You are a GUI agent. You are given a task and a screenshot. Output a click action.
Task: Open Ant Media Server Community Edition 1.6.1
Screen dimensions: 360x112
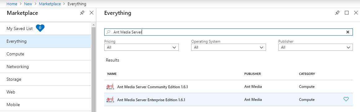coord(152,87)
